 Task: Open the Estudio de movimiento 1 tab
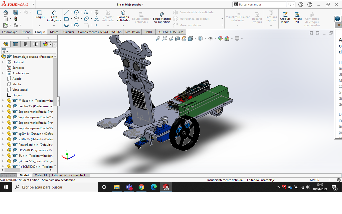pyautogui.click(x=69, y=175)
